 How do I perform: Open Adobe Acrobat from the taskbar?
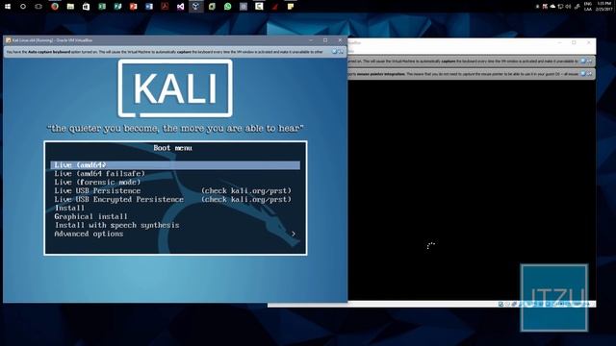click(x=165, y=7)
